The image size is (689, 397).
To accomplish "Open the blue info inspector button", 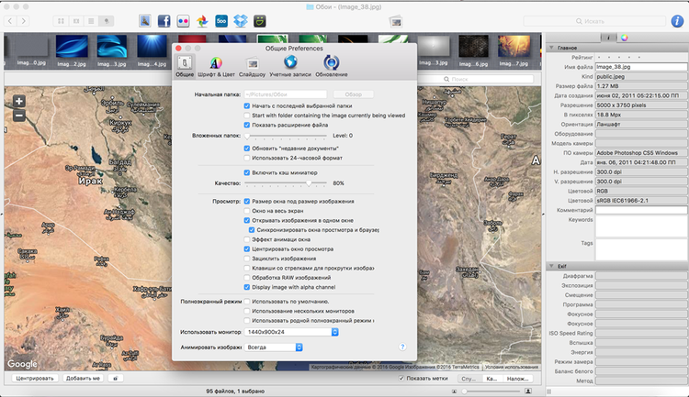I will point(677,20).
